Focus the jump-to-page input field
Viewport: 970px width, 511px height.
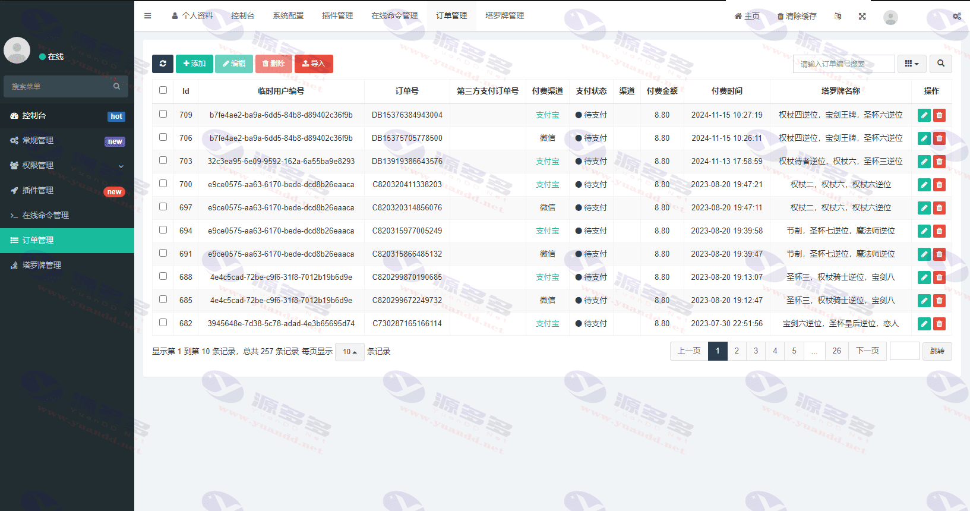click(905, 351)
